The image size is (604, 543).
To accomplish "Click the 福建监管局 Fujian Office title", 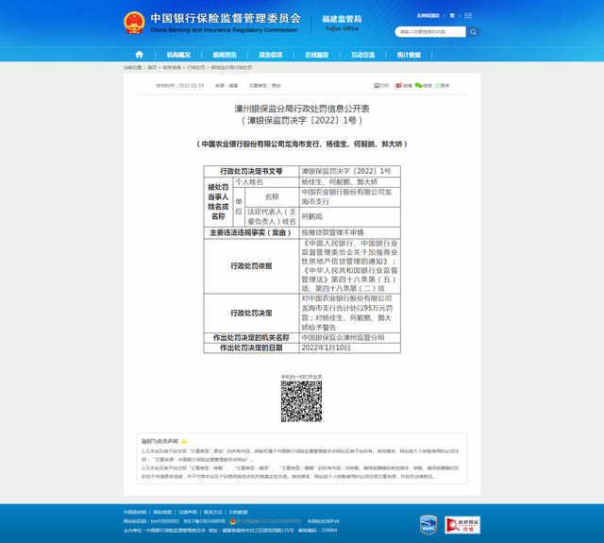I will click(x=342, y=23).
